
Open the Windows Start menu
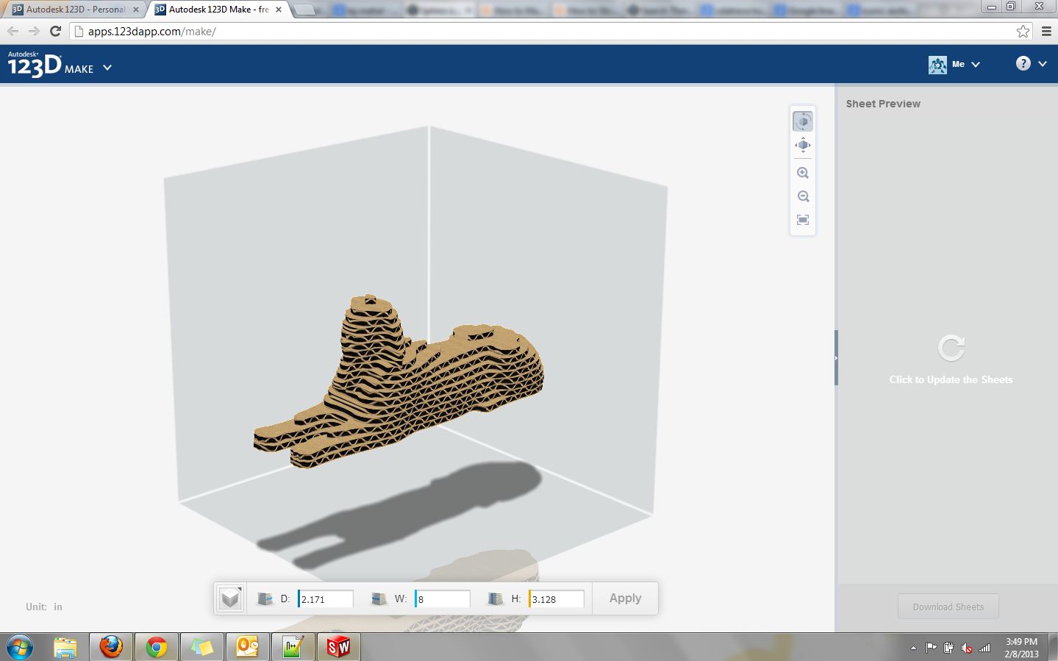click(x=20, y=647)
